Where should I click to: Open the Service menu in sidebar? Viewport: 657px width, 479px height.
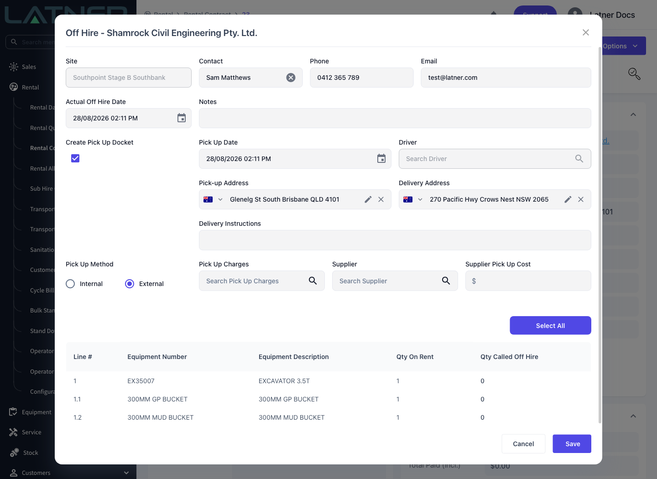tap(31, 432)
